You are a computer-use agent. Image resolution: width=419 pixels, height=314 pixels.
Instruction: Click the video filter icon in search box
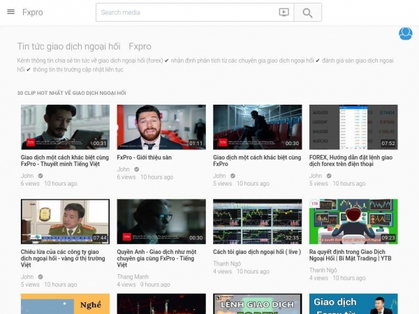(x=284, y=12)
